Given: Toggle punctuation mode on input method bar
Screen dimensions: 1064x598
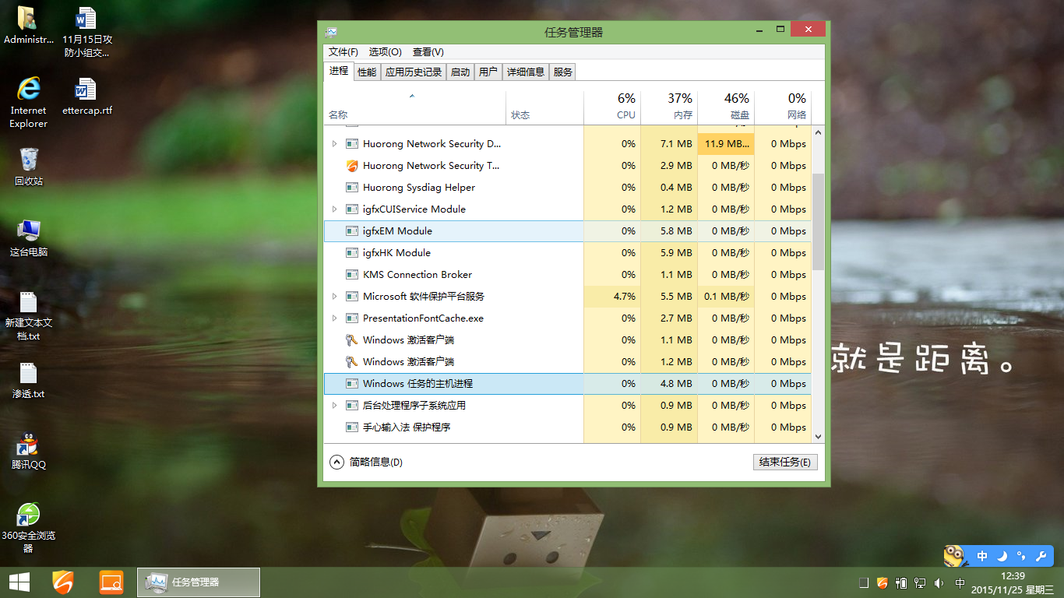Looking at the screenshot, I should 1021,556.
